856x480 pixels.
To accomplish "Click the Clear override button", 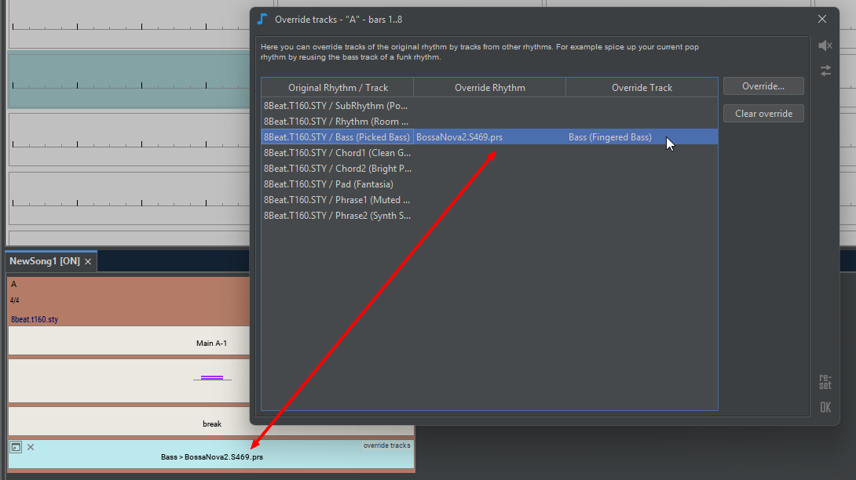I will (x=763, y=114).
